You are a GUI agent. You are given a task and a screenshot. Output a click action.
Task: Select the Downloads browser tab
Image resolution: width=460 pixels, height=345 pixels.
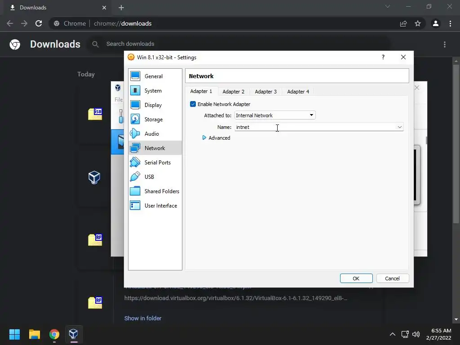click(x=57, y=8)
